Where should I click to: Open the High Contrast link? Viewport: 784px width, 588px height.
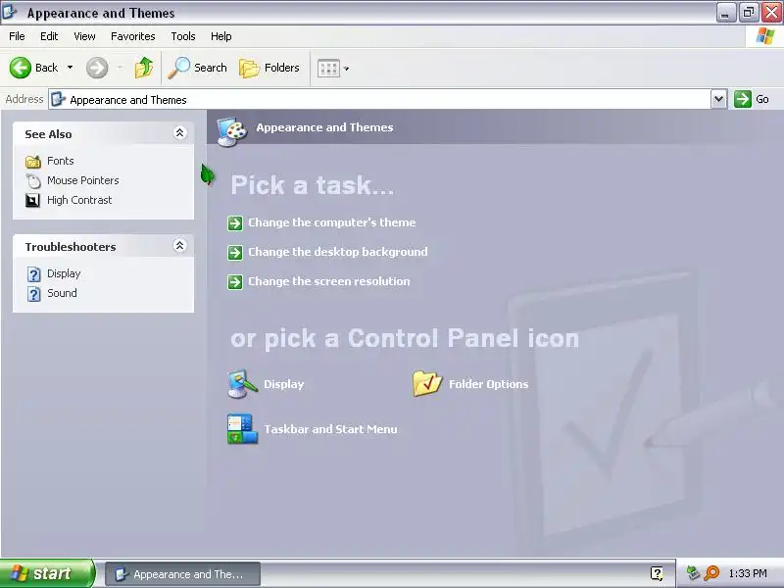click(x=79, y=200)
